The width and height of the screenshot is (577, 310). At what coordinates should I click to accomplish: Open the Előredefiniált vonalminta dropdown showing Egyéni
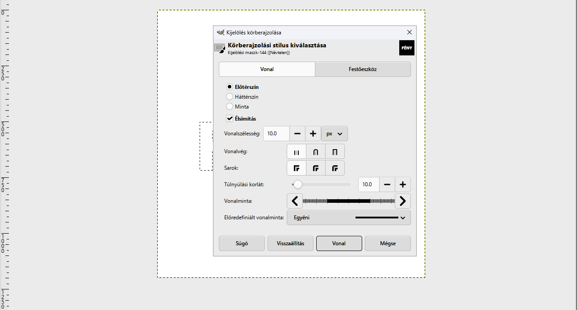(x=349, y=218)
